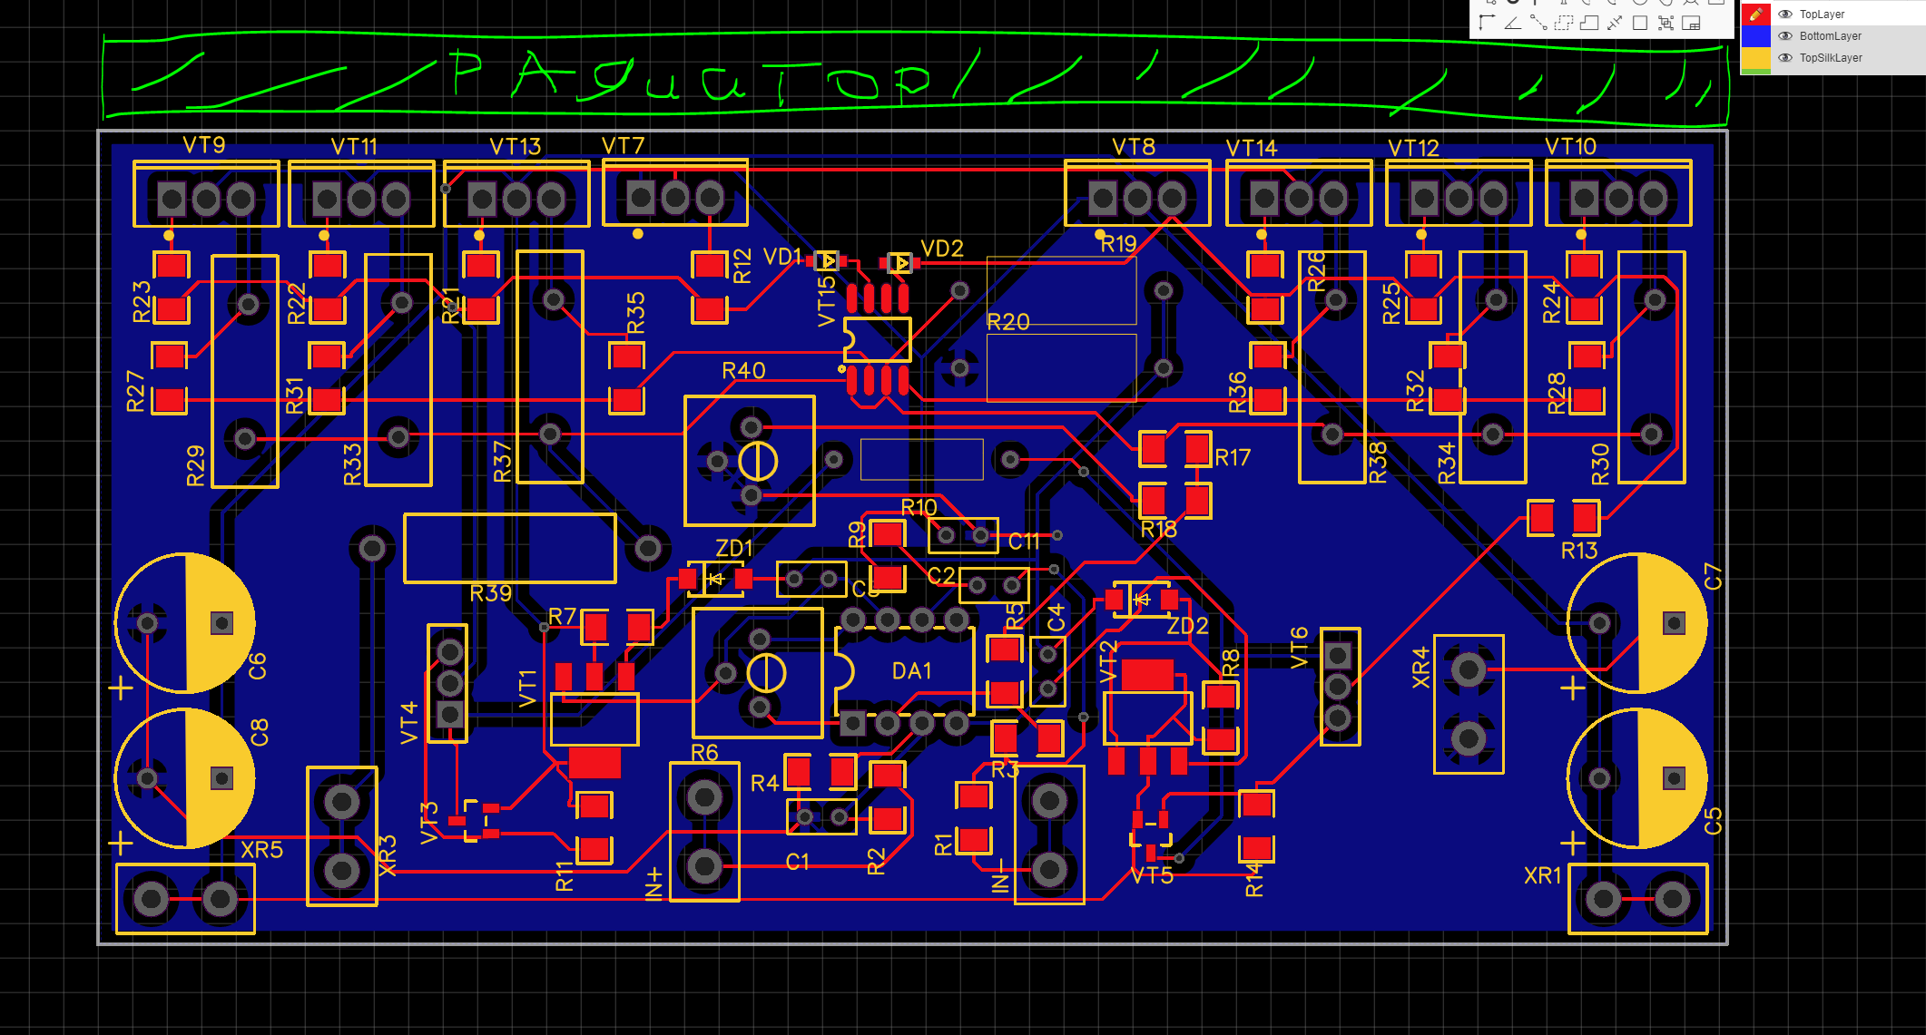Select the dashed Copper Area tool
This screenshot has width=1926, height=1035.
(1563, 23)
